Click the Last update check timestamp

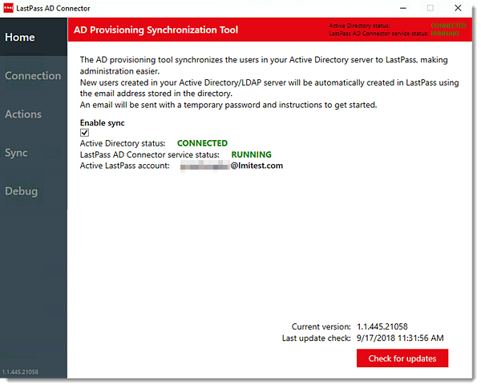[400, 338]
